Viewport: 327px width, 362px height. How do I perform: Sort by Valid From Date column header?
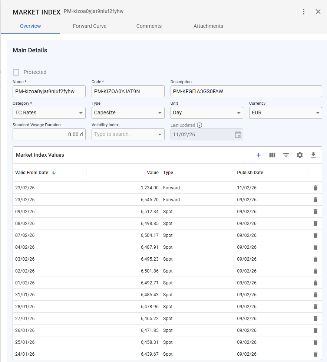(x=32, y=173)
